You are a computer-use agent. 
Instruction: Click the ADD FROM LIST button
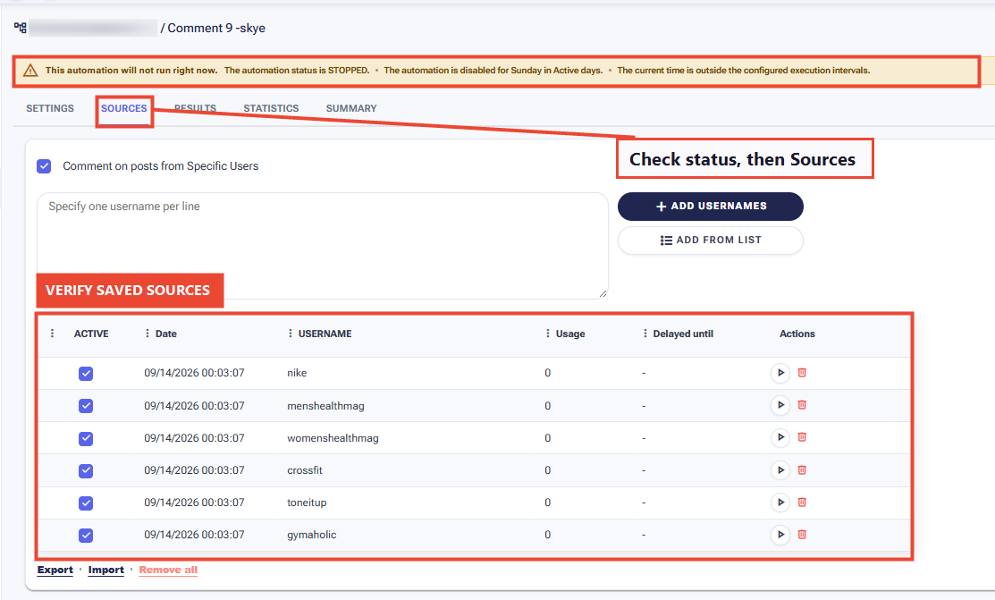[x=711, y=240]
